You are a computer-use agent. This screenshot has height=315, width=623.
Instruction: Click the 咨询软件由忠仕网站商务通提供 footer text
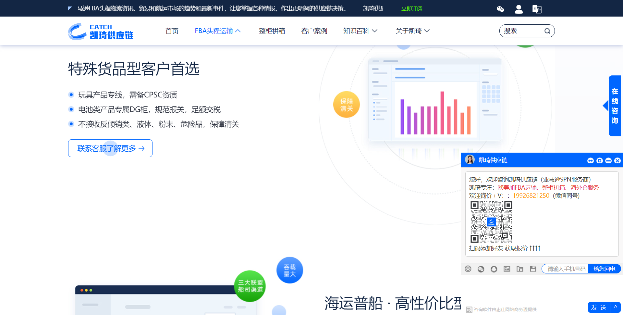[505, 310]
